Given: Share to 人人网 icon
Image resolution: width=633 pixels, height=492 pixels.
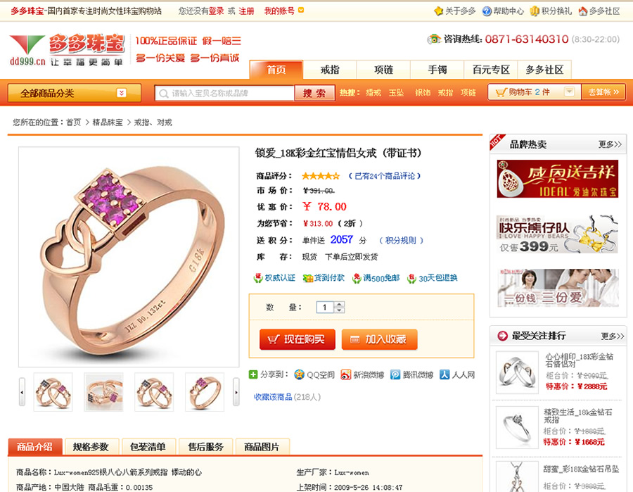Looking at the screenshot, I should 445,375.
